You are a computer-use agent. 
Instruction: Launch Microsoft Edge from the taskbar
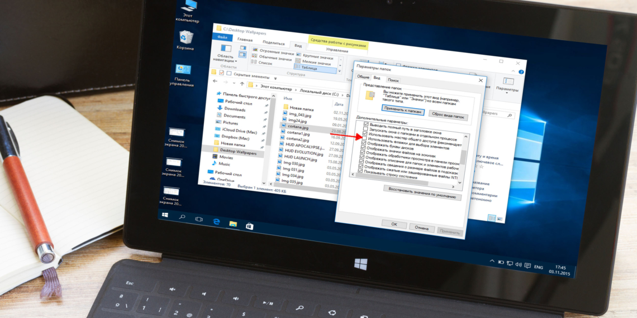(x=216, y=221)
